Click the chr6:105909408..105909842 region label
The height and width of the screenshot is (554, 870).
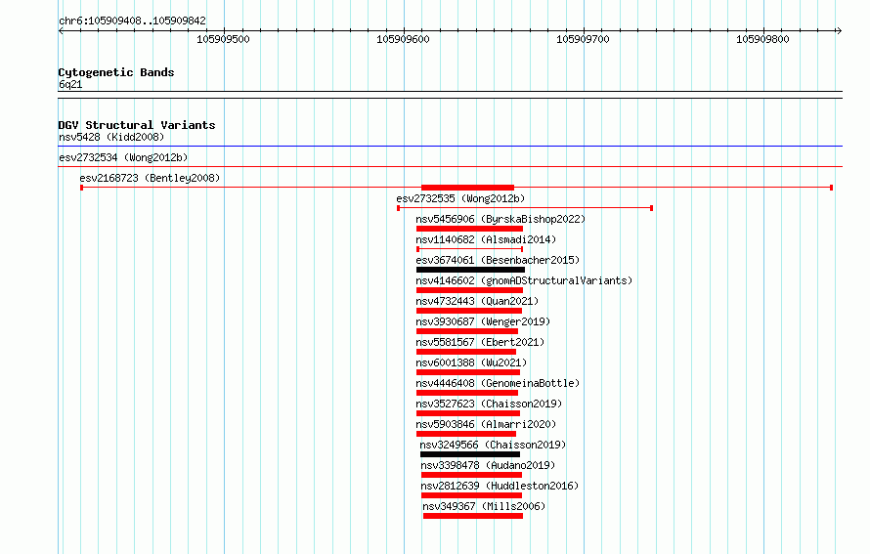click(x=132, y=21)
